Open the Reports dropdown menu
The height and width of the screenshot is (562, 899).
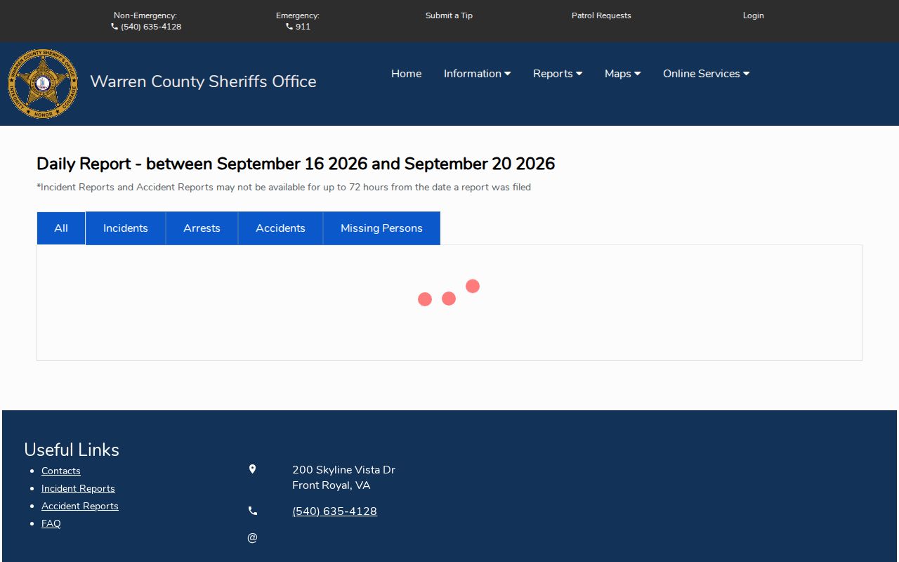coord(558,74)
